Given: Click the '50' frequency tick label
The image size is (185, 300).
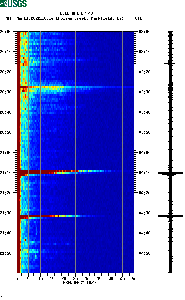Looking at the screenshot, I should (134, 279).
